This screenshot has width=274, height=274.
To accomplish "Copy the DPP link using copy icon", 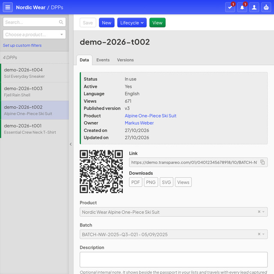I will click(x=262, y=162).
